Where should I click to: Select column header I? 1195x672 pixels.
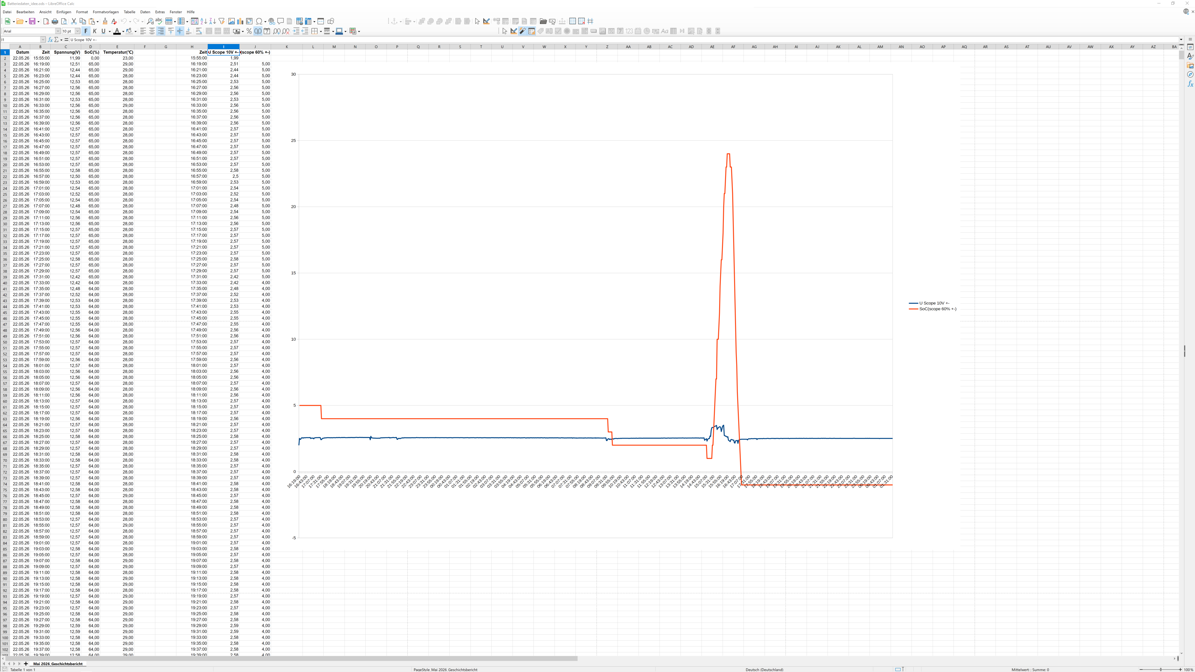224,46
